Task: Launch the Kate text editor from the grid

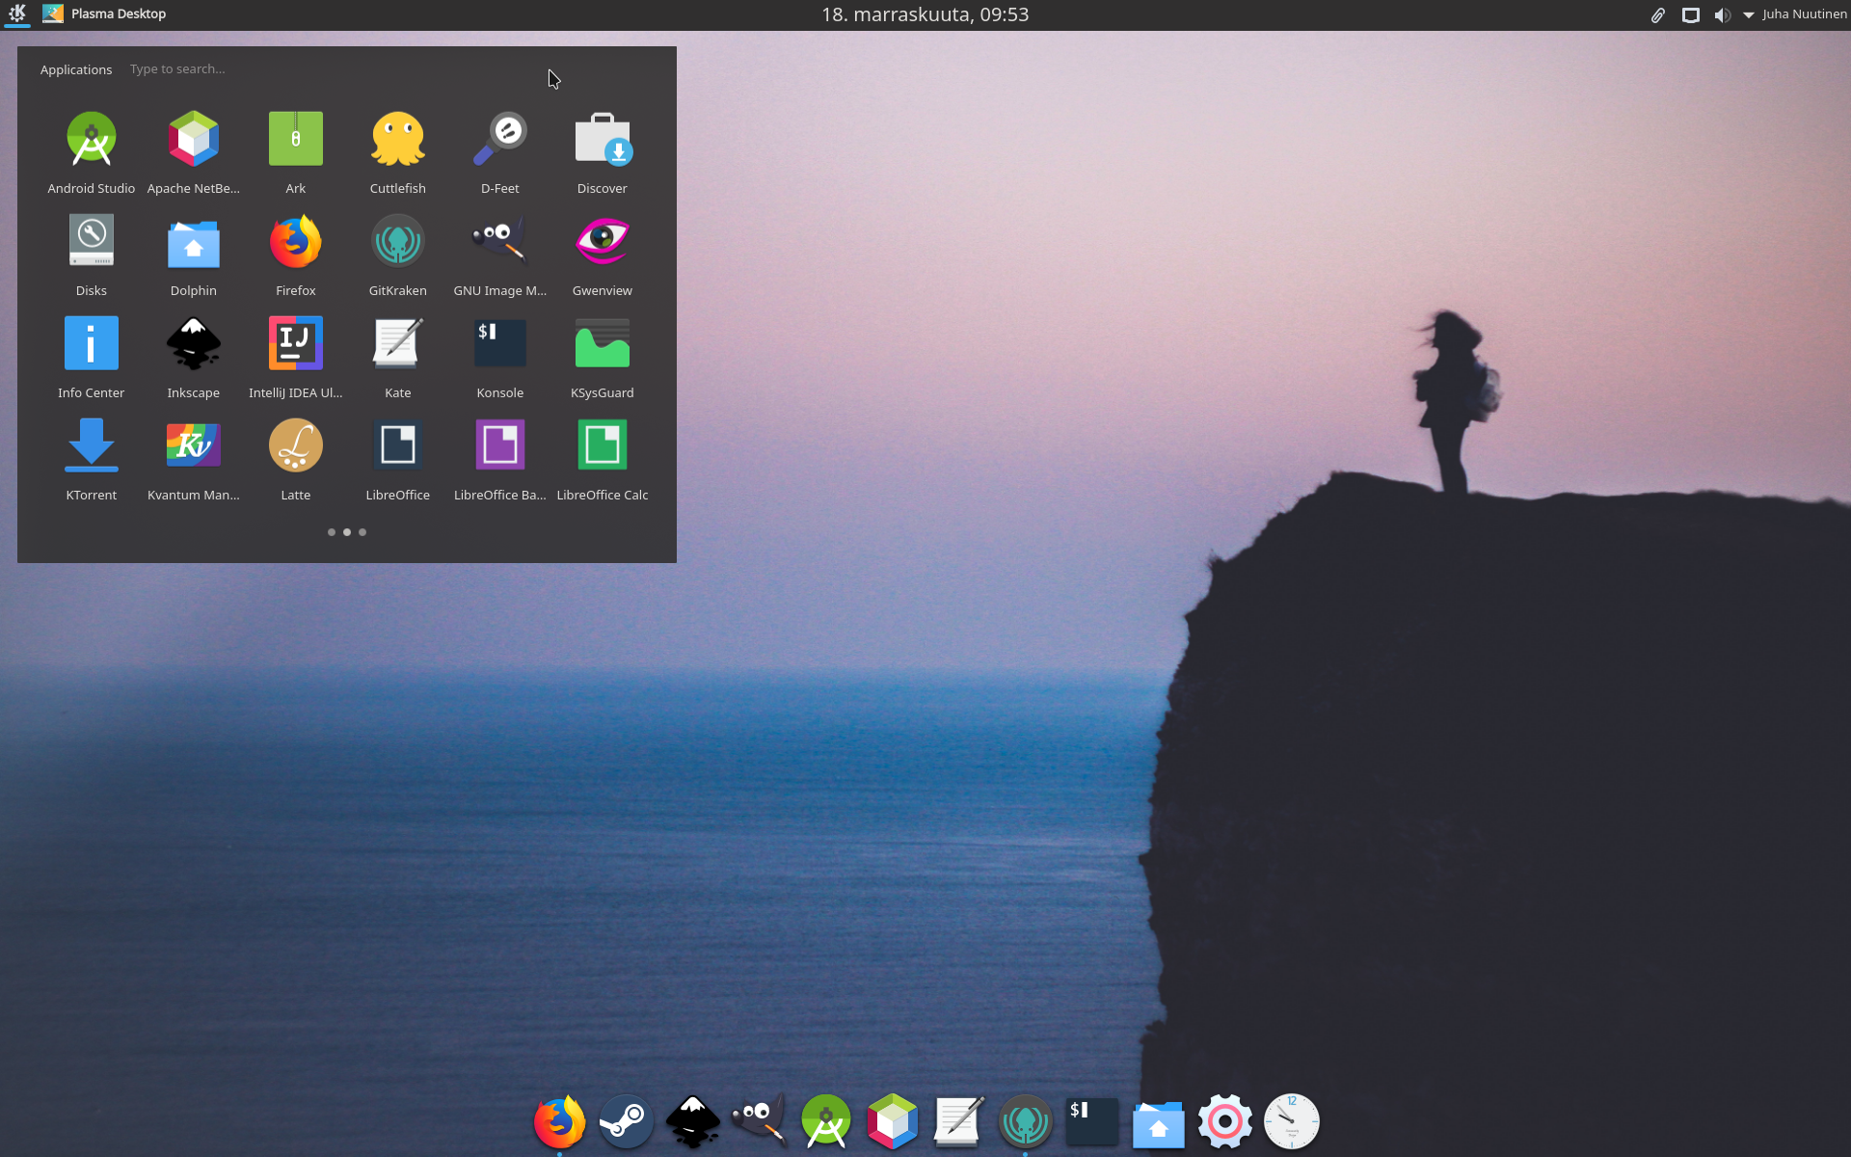Action: click(398, 357)
